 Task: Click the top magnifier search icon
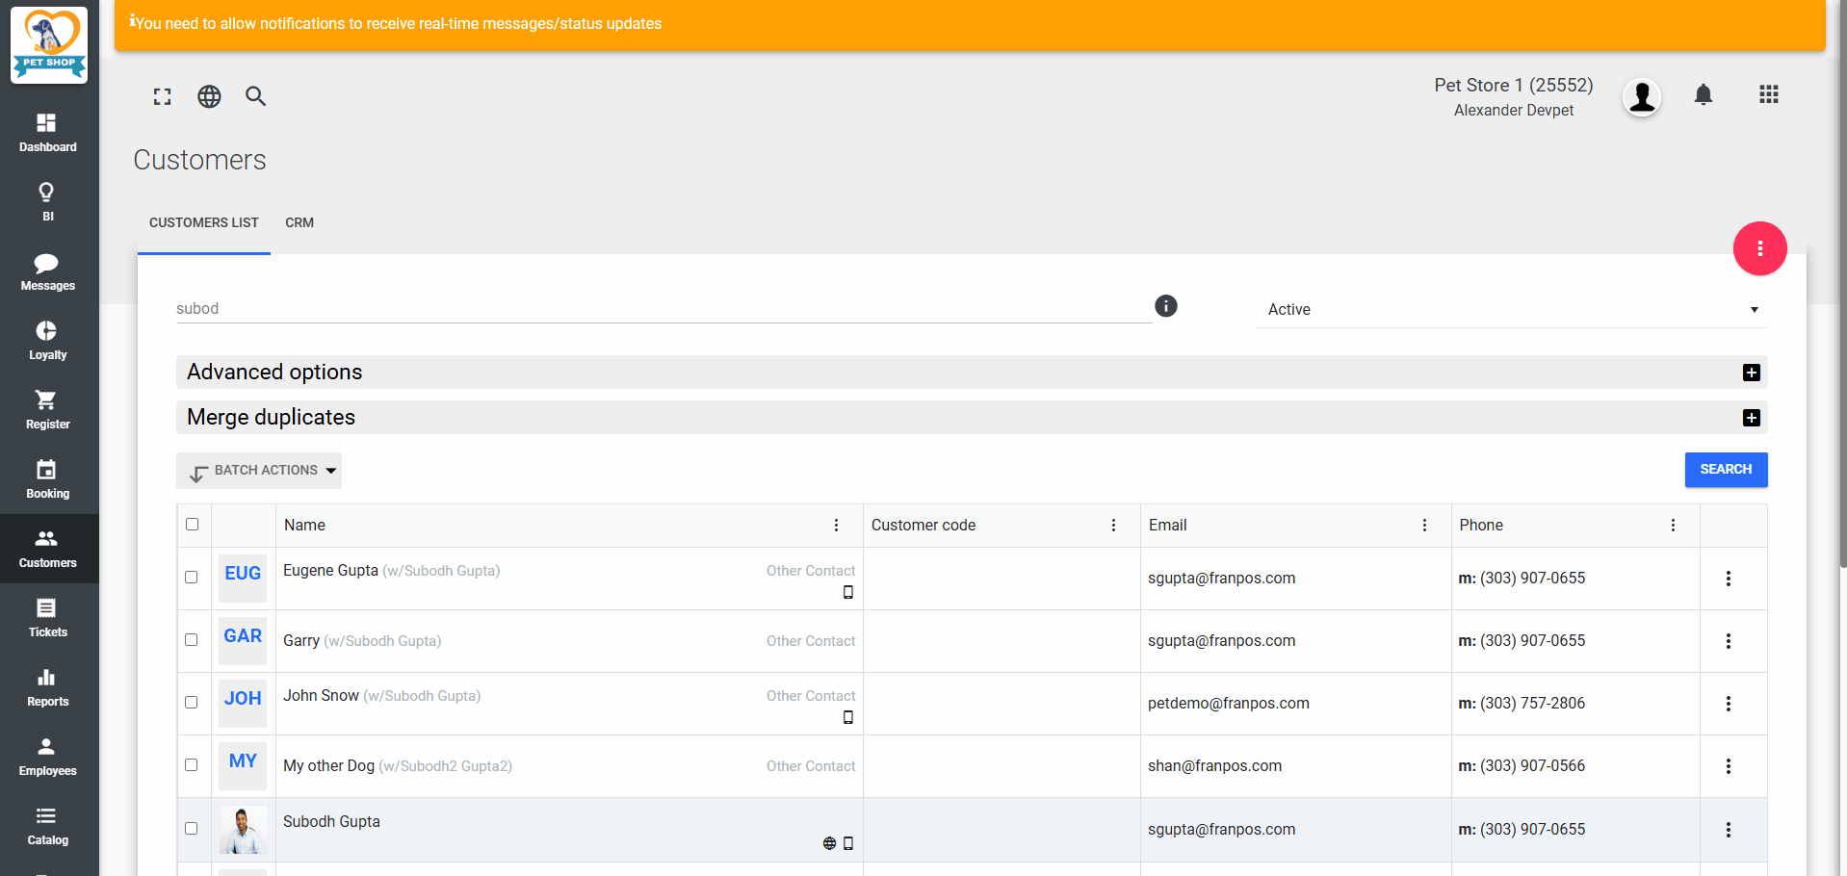(x=255, y=96)
